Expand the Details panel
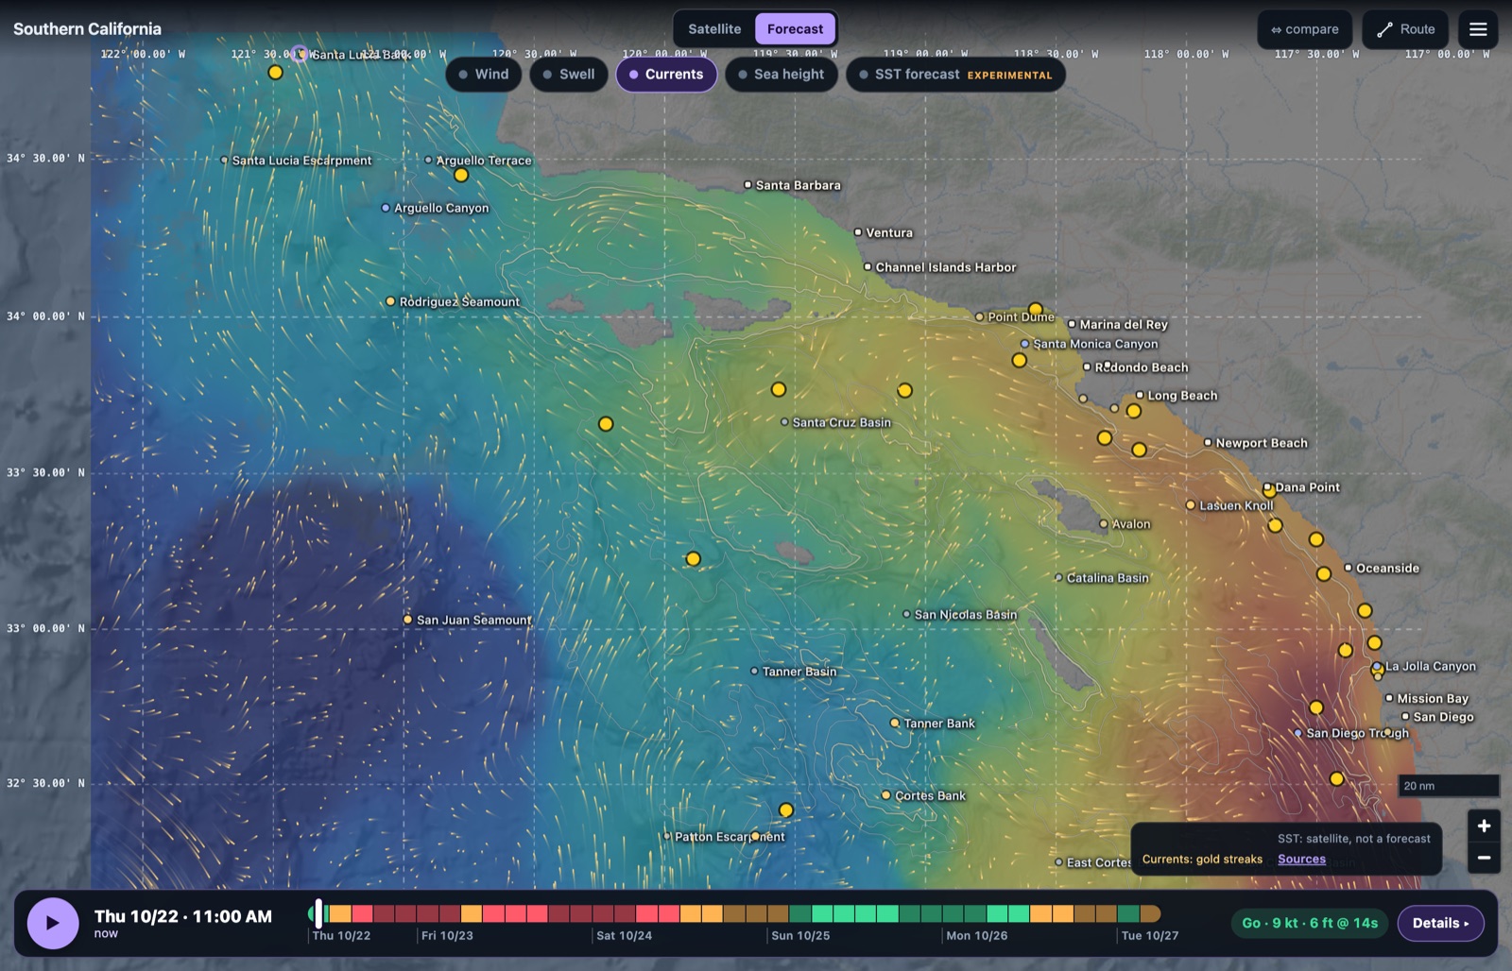1512x971 pixels. (x=1440, y=923)
